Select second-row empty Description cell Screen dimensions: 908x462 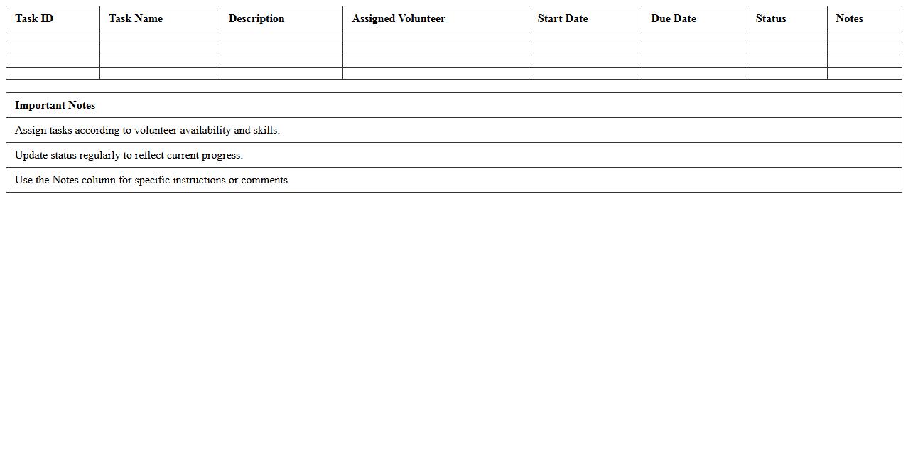281,49
